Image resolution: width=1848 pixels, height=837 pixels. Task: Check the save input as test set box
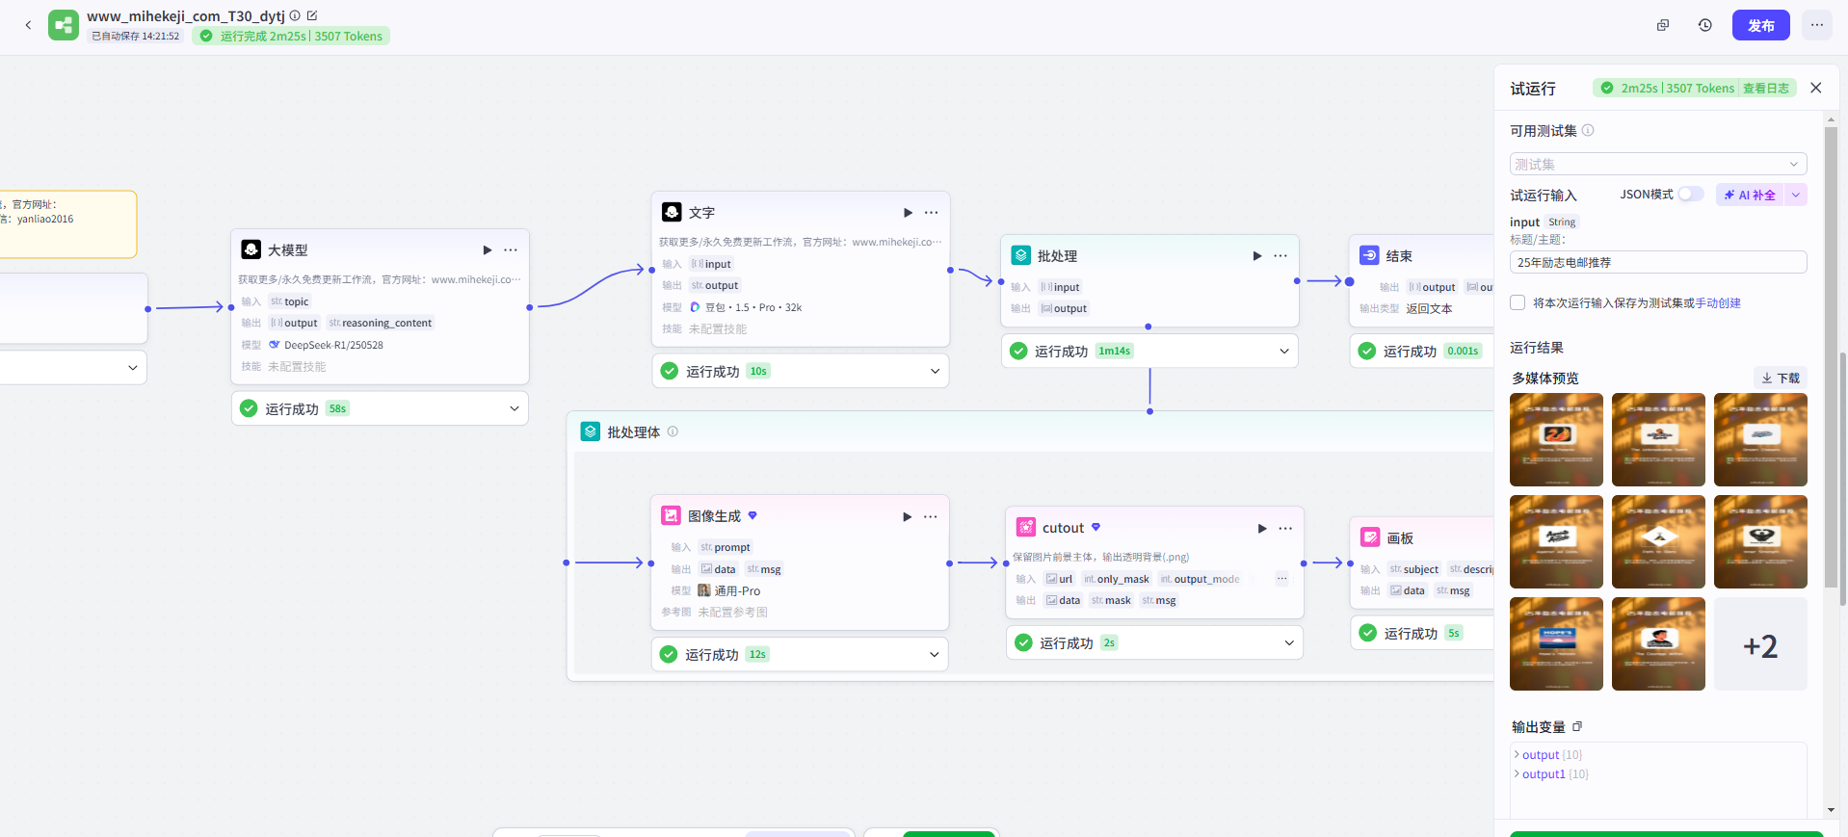(1518, 303)
